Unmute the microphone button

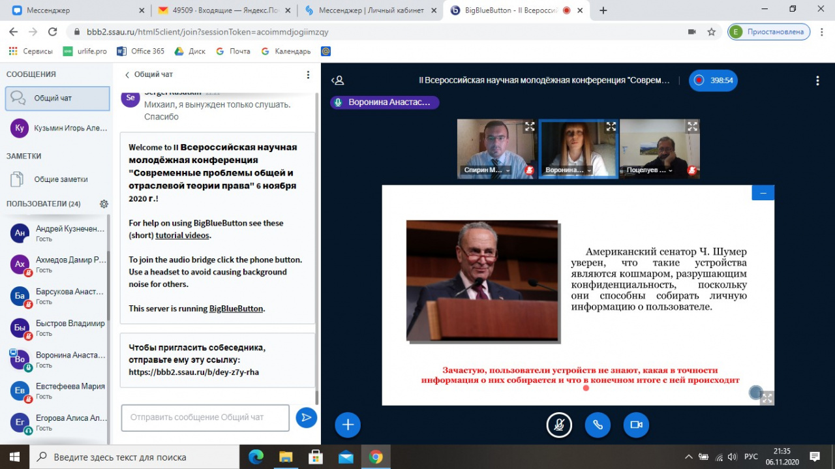pyautogui.click(x=559, y=425)
